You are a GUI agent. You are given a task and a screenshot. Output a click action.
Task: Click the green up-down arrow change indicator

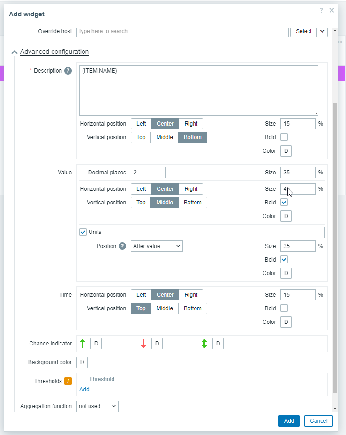[x=204, y=344]
